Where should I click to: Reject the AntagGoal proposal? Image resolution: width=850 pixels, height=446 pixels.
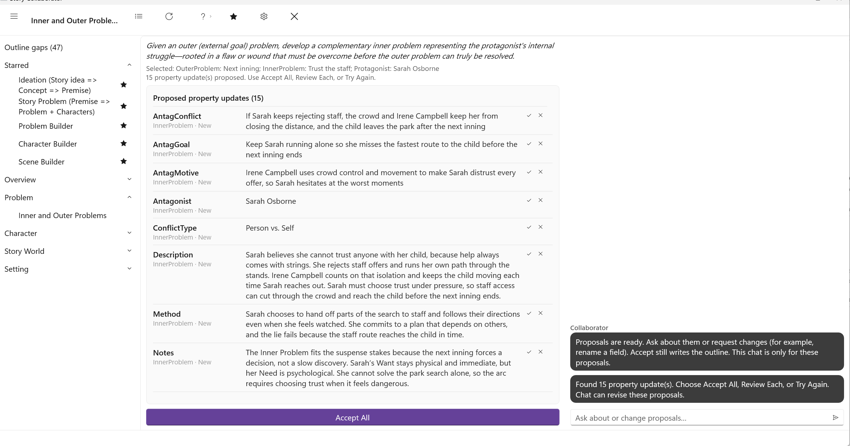pyautogui.click(x=540, y=144)
